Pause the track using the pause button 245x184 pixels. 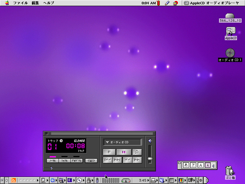click(124, 152)
